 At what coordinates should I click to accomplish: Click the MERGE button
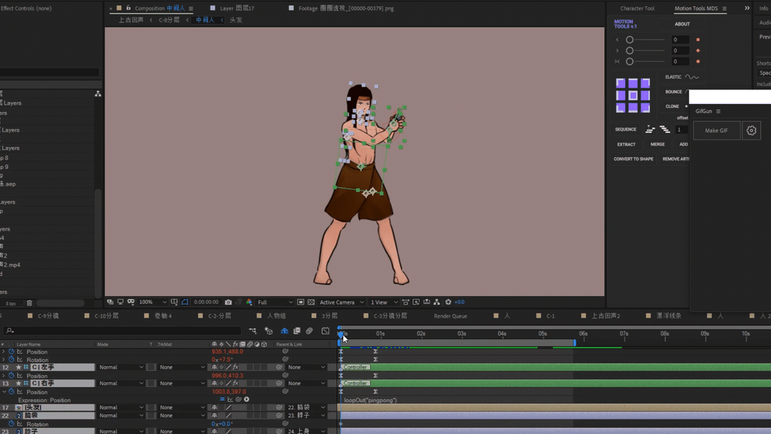[658, 144]
